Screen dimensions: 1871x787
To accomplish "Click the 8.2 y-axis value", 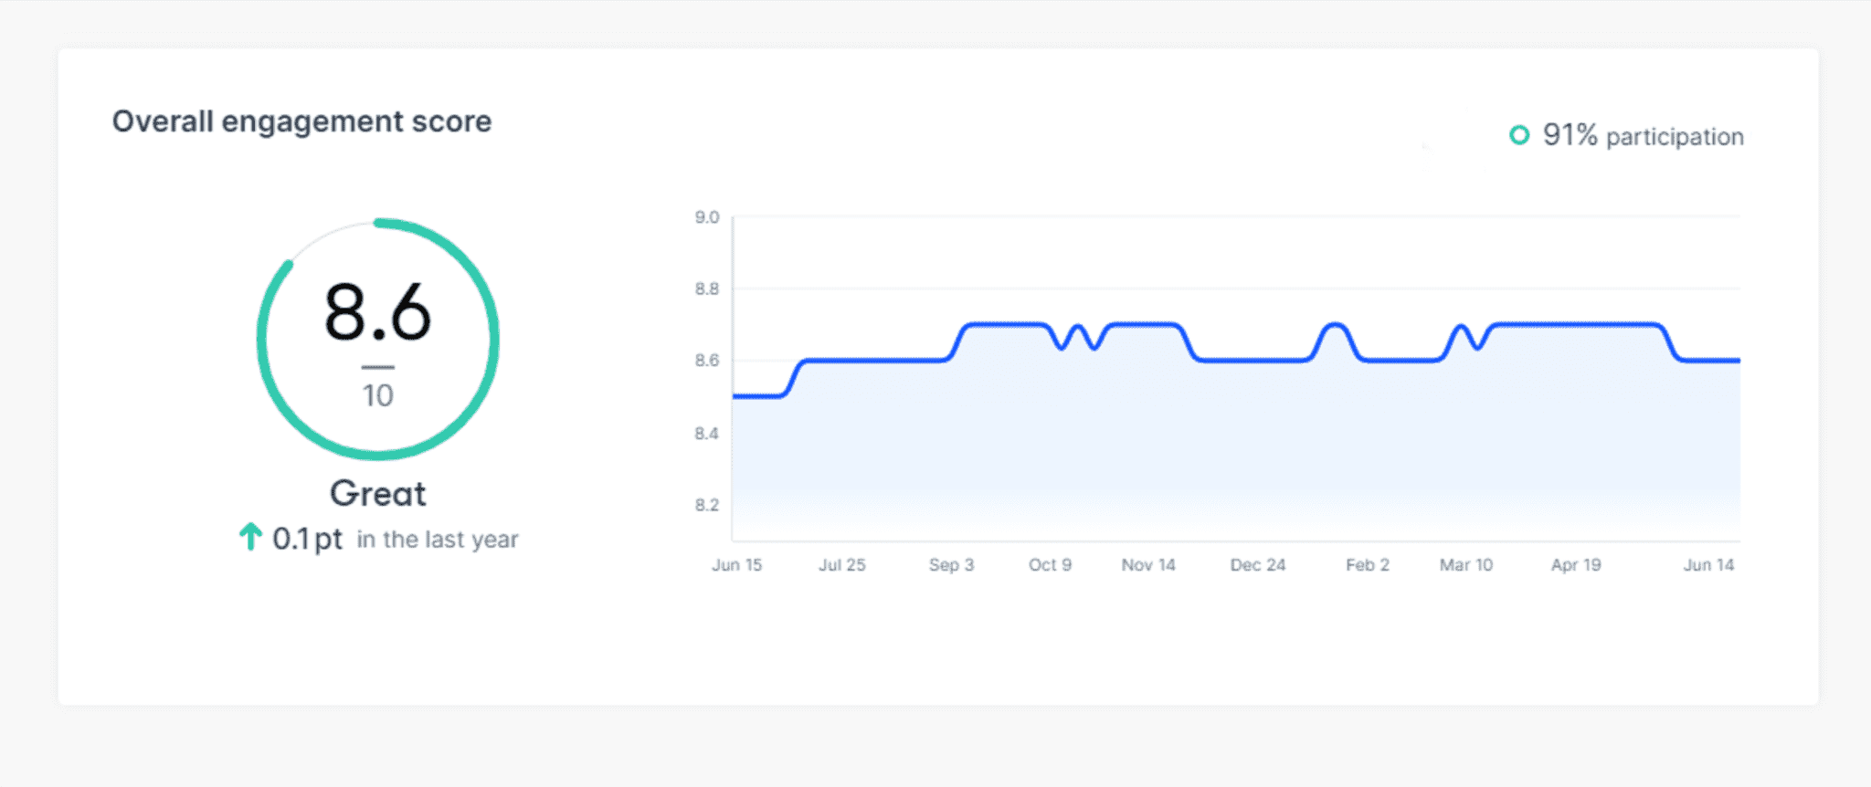I will [706, 505].
